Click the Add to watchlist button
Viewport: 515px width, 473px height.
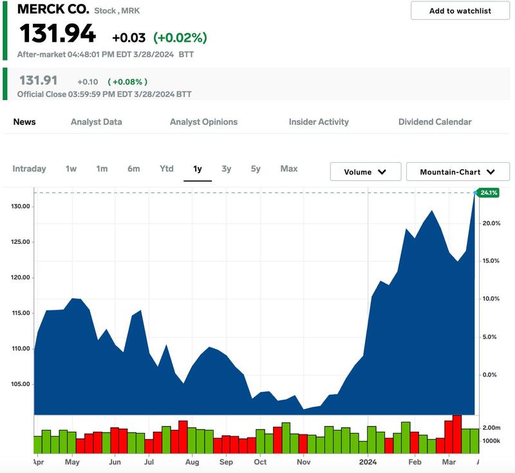[460, 10]
